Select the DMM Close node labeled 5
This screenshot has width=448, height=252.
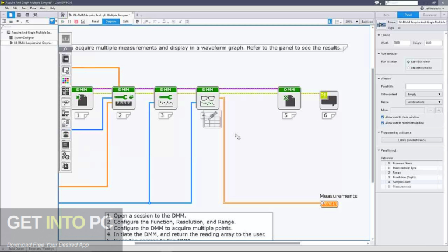point(289,98)
